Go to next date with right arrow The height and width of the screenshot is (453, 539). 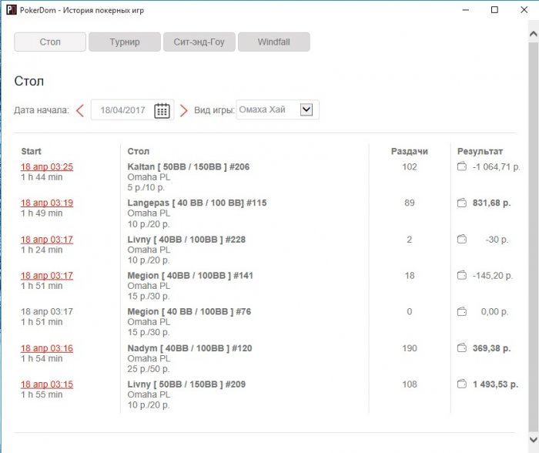183,110
